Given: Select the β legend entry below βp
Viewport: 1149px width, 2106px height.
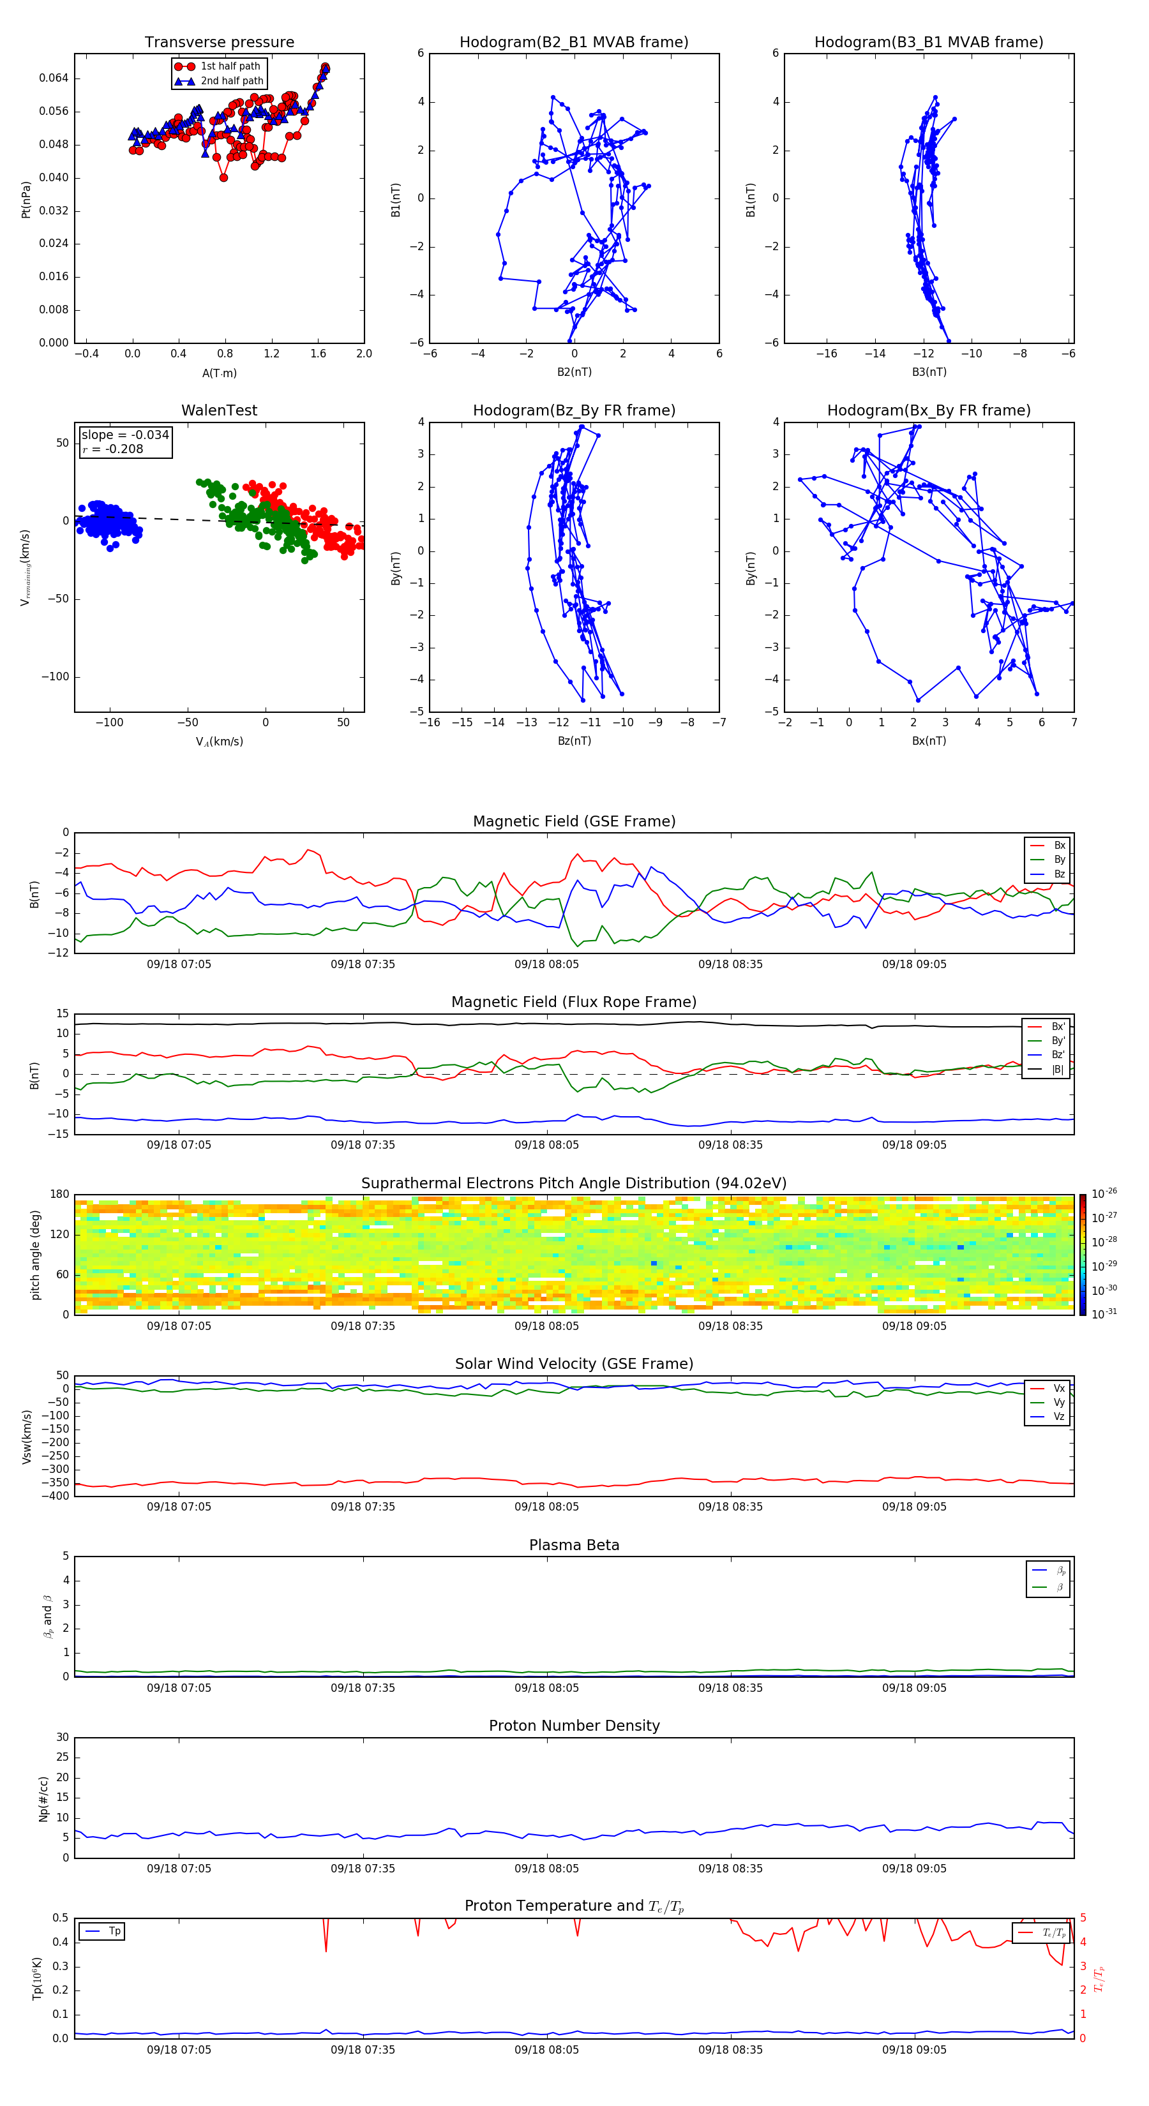Looking at the screenshot, I should [x=1048, y=1587].
